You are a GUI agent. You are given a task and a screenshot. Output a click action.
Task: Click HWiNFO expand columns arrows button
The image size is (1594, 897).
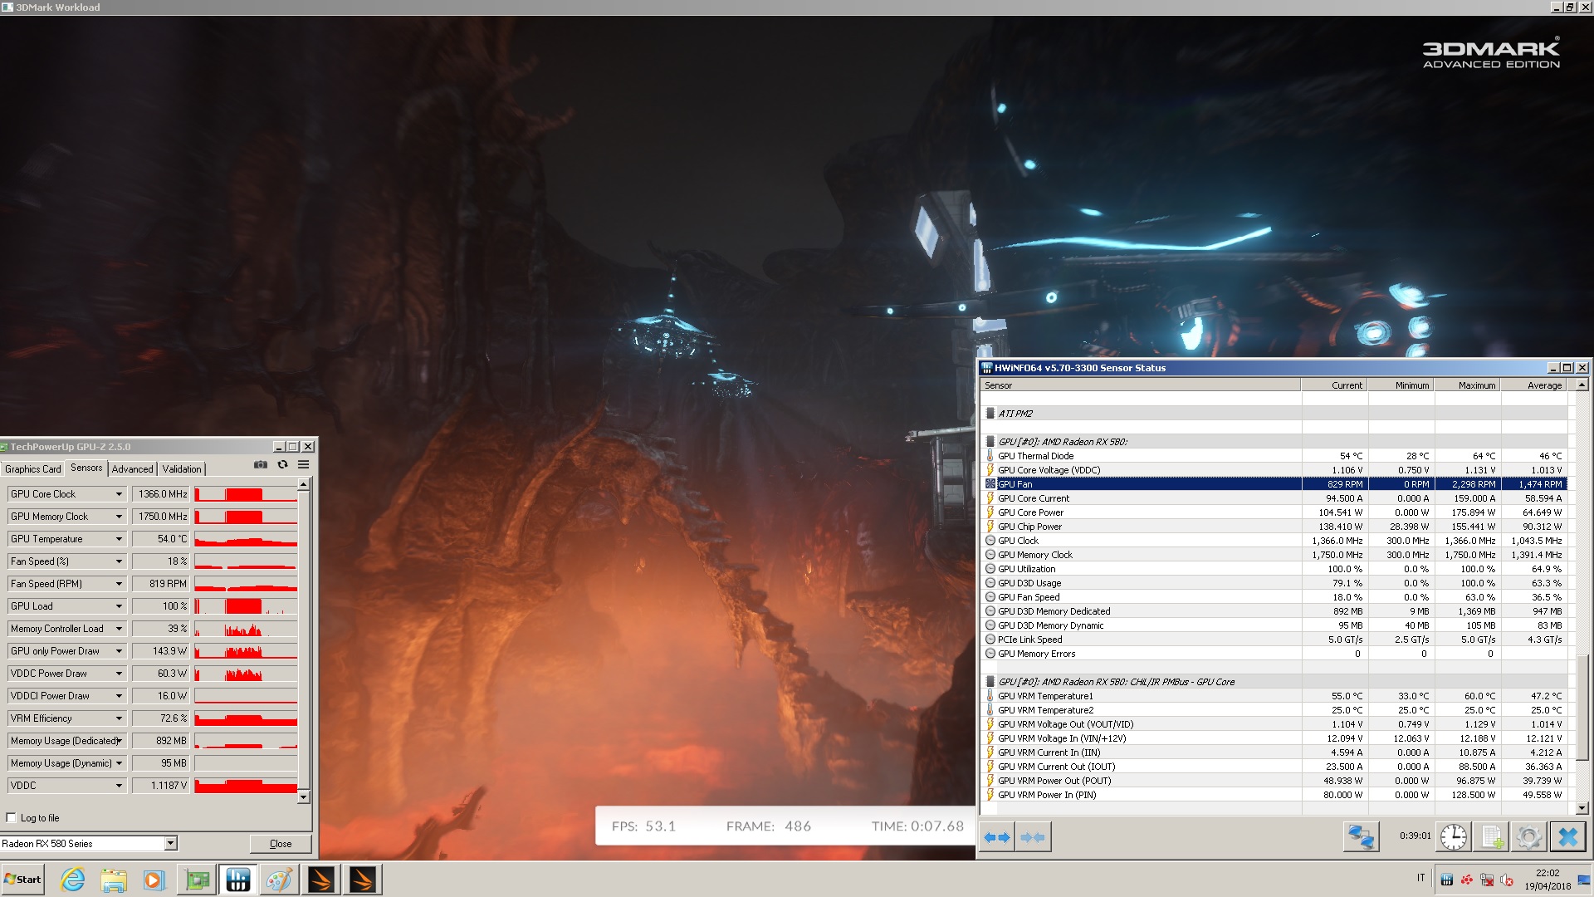pos(997,837)
